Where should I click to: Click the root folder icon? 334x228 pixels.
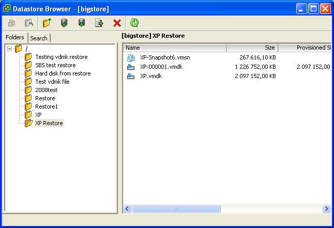18,49
